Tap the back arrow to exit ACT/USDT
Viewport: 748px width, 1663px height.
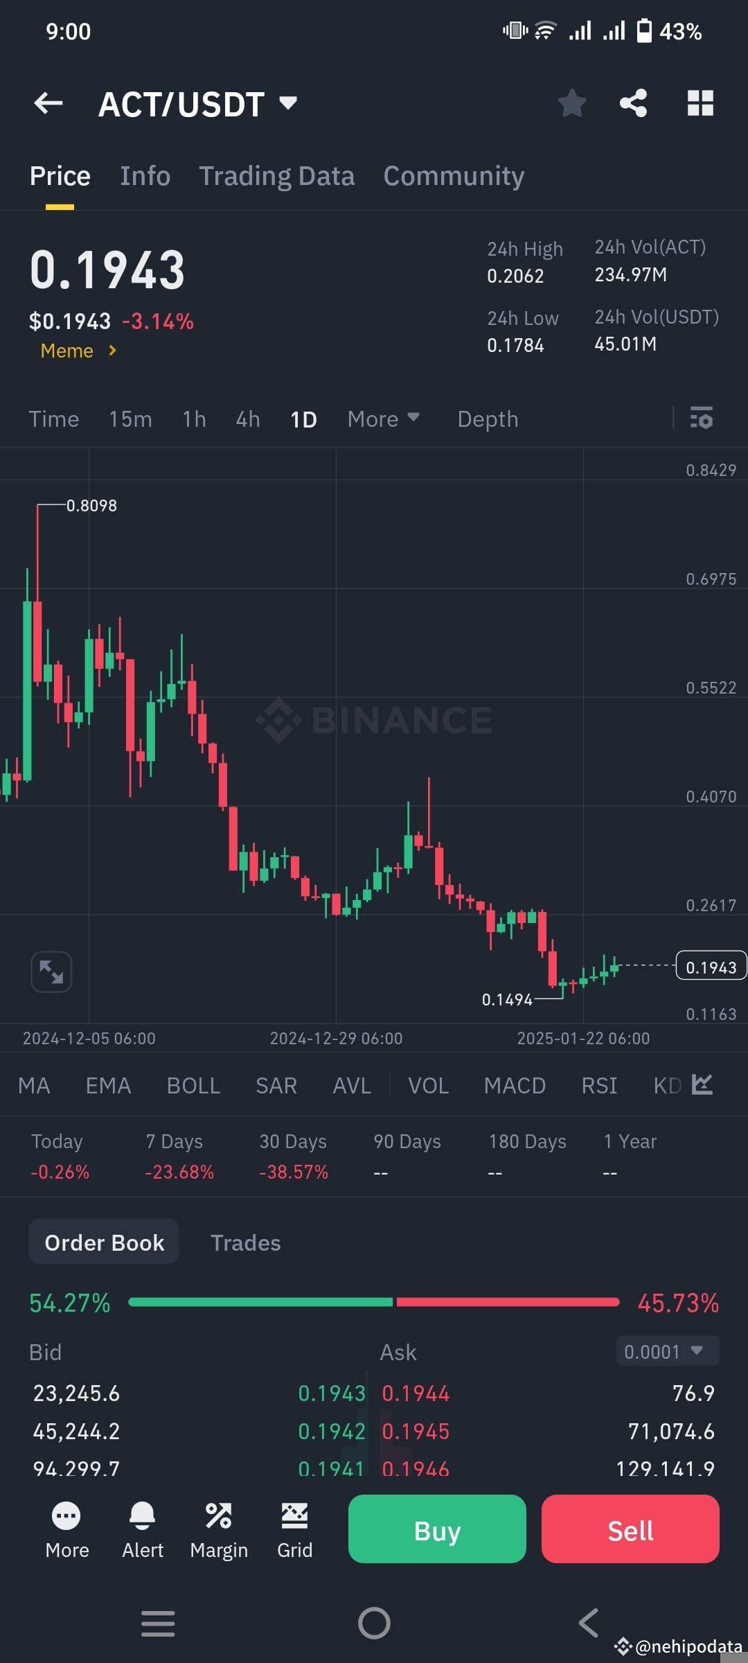coord(47,103)
